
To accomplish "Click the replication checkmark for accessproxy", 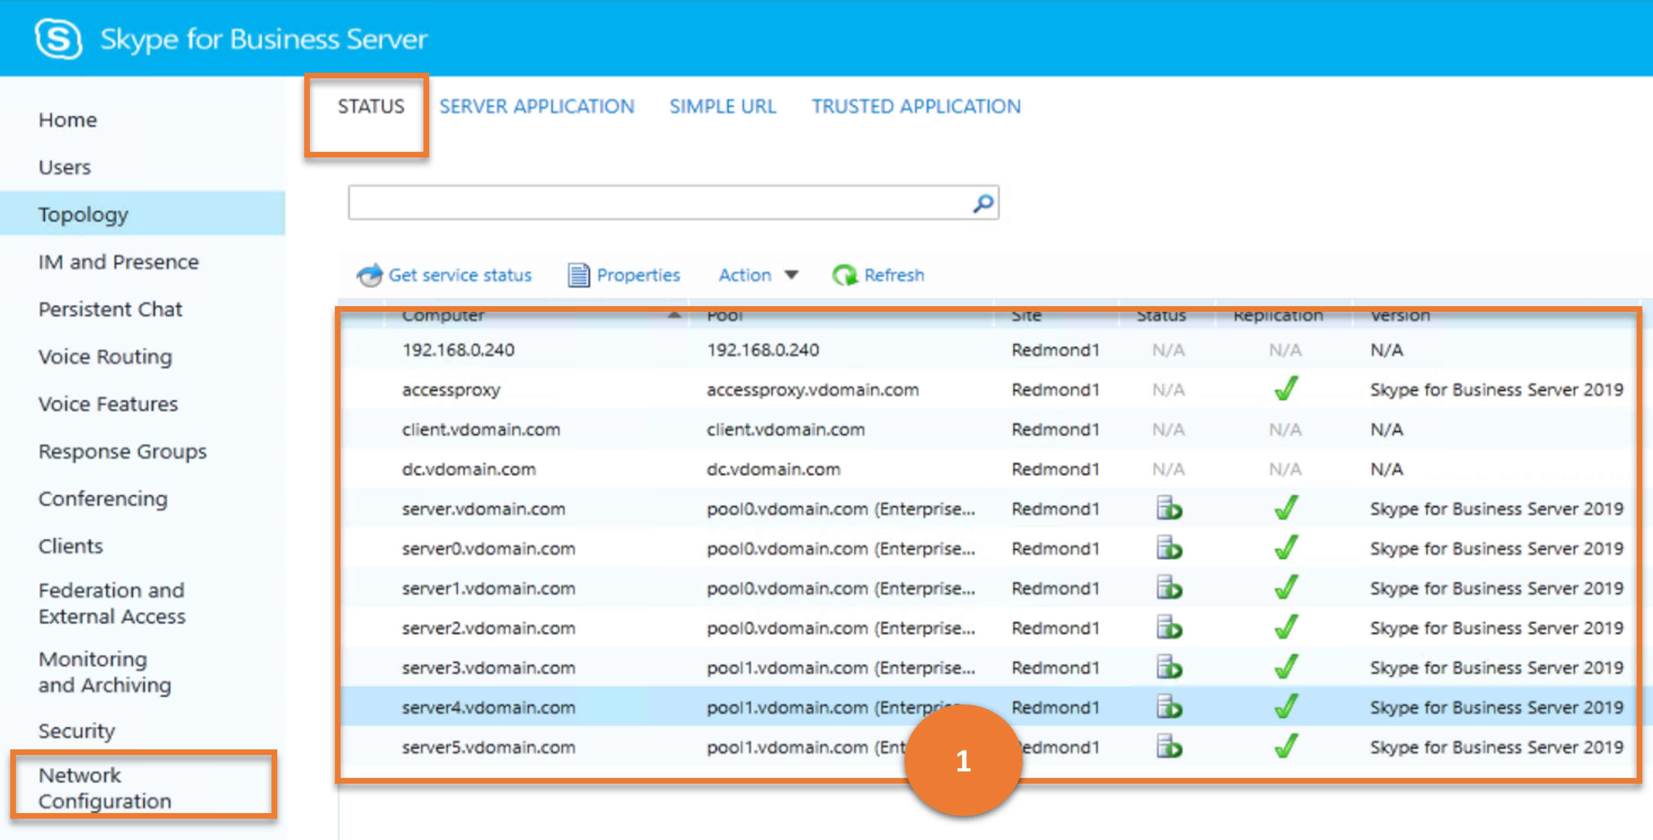I will (1286, 389).
